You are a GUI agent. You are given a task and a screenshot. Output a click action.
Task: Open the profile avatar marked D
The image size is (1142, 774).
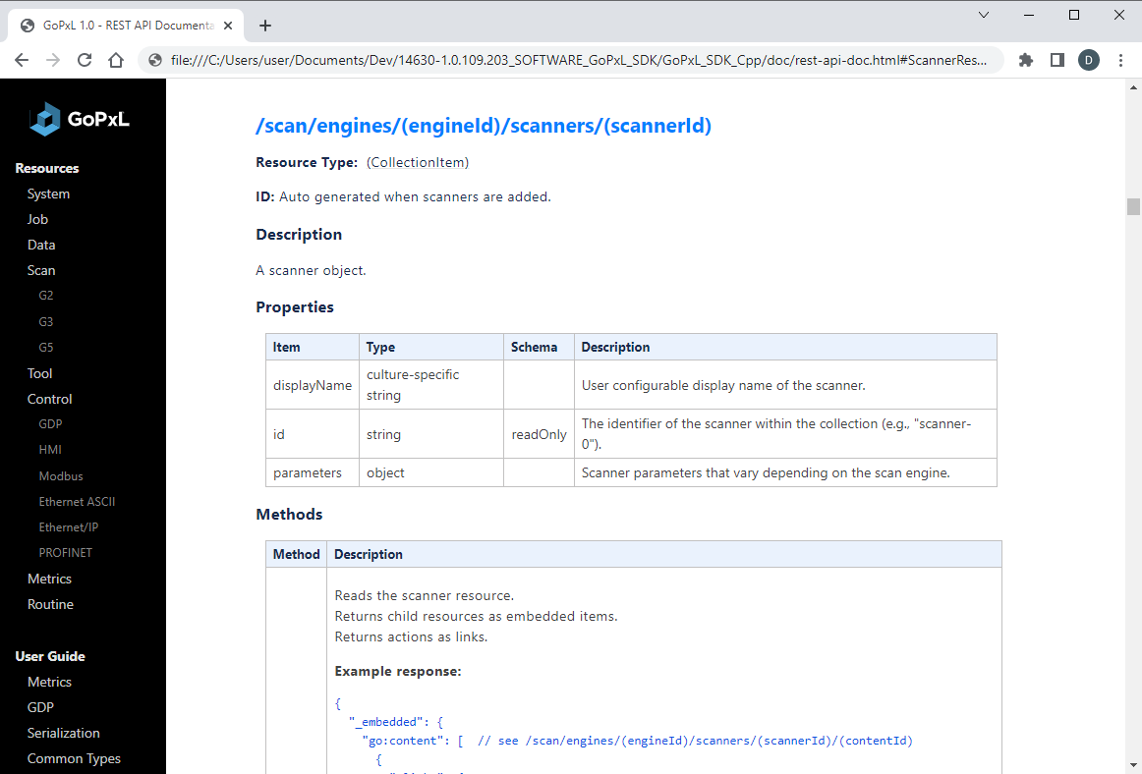(x=1088, y=60)
